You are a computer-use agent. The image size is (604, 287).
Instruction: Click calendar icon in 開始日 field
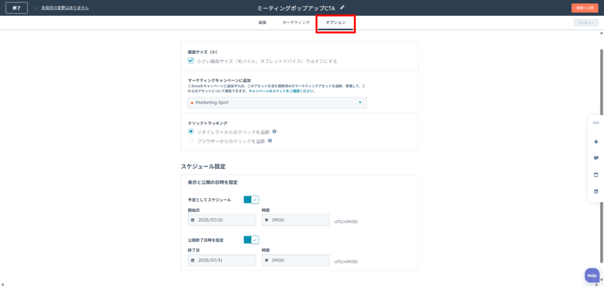193,220
